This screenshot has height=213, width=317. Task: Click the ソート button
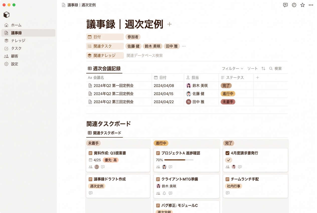[x=252, y=68]
